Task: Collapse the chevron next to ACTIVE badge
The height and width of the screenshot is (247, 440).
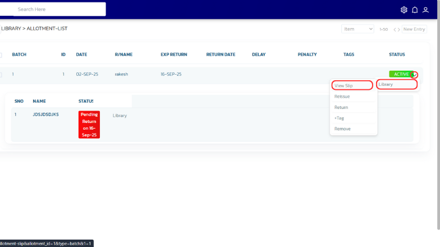Action: point(414,75)
